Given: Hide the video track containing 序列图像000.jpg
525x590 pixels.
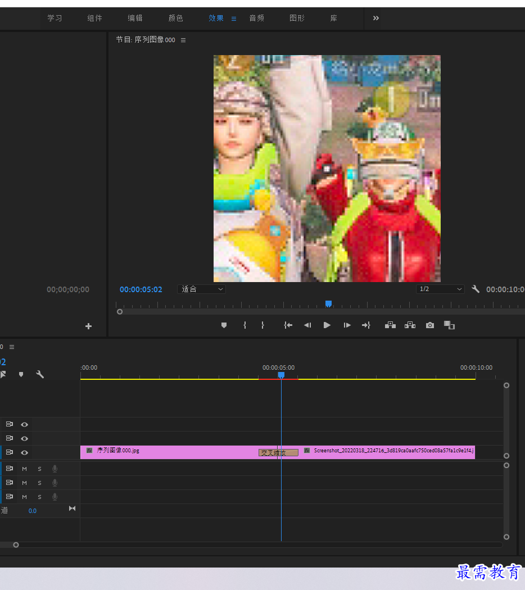Looking at the screenshot, I should coord(25,452).
